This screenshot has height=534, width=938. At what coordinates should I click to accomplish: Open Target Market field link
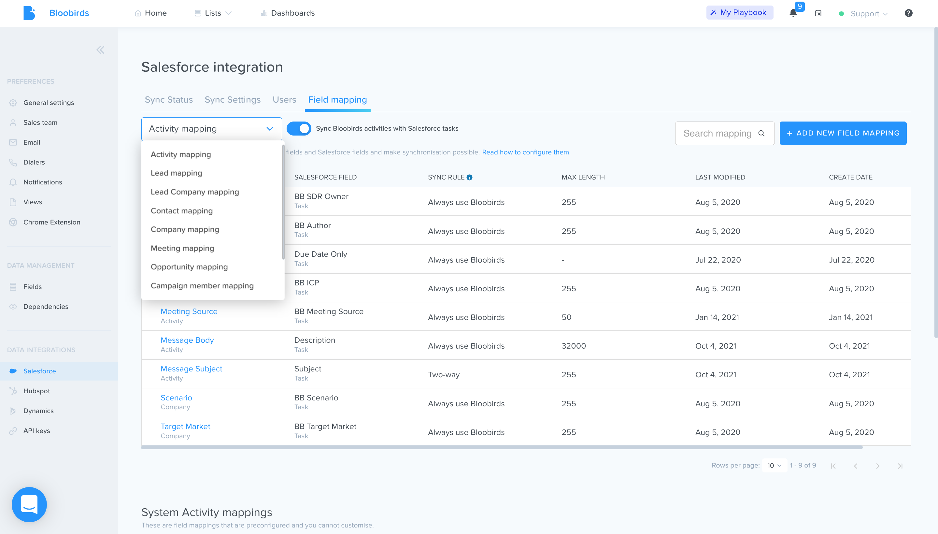pyautogui.click(x=185, y=426)
